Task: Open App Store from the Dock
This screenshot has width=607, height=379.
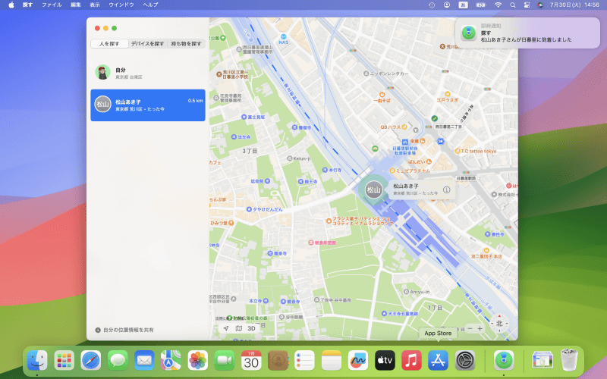Action: (x=439, y=361)
